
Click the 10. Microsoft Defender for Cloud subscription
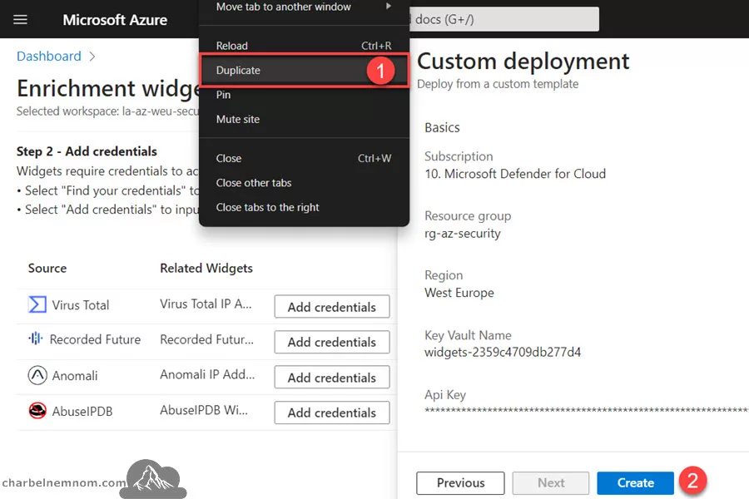[x=515, y=174]
